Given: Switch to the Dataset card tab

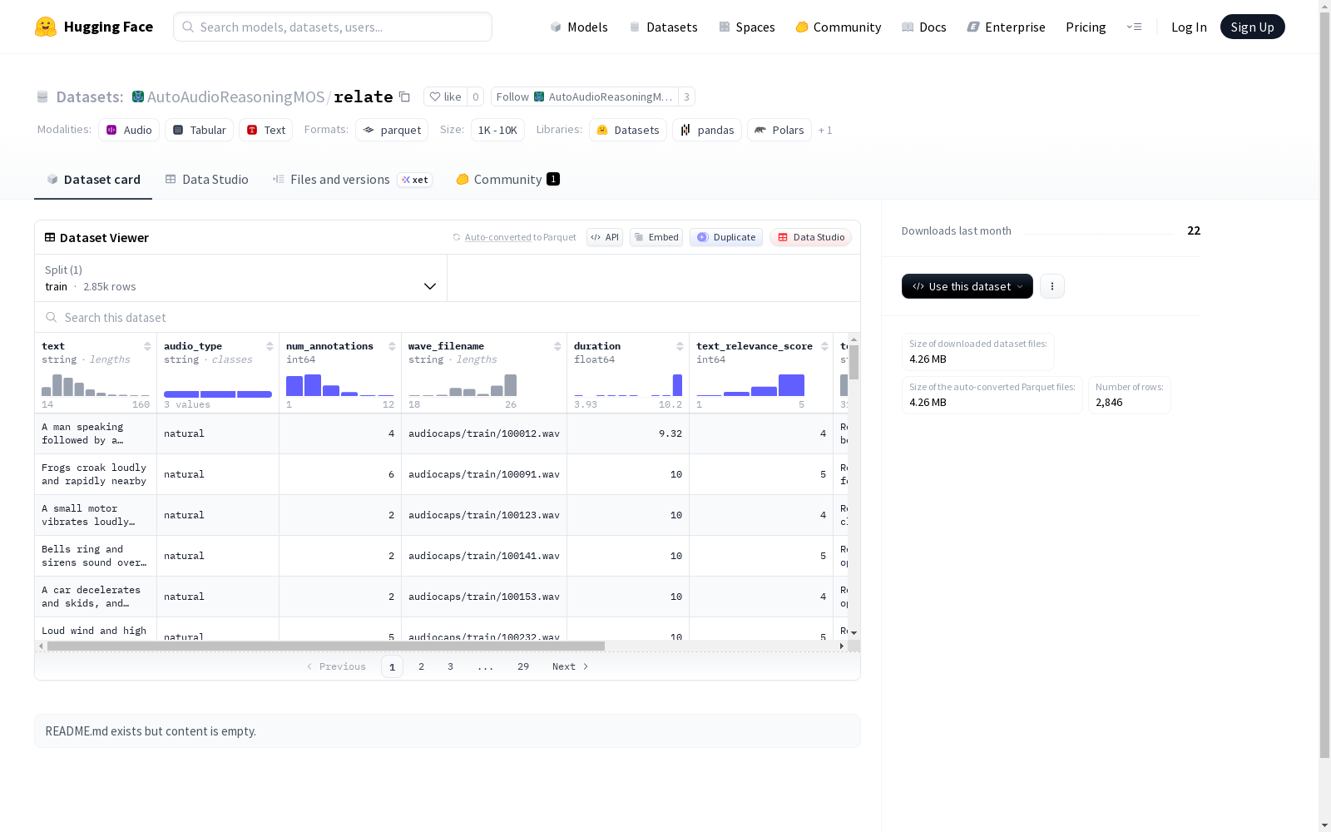Looking at the screenshot, I should coord(93,180).
